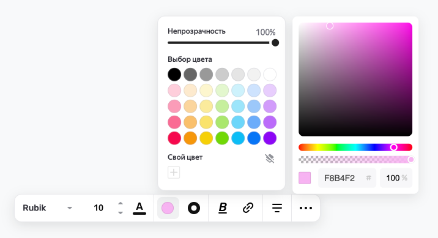Click the saturation gradient picker handle

click(x=330, y=26)
